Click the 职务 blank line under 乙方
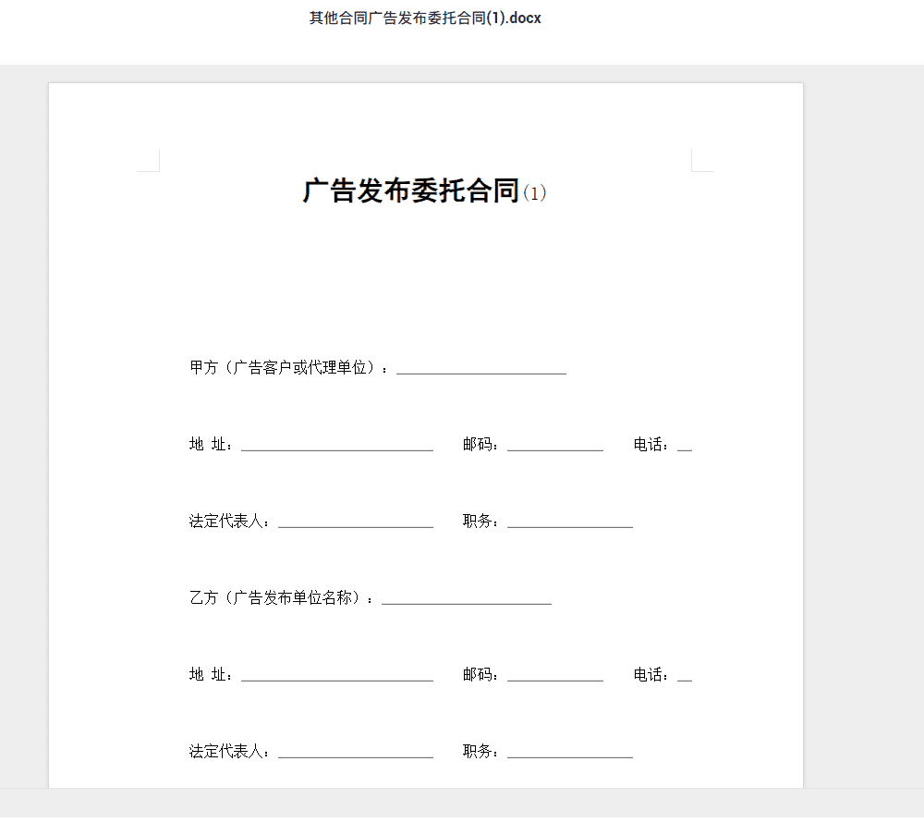The image size is (924, 823). coord(570,755)
